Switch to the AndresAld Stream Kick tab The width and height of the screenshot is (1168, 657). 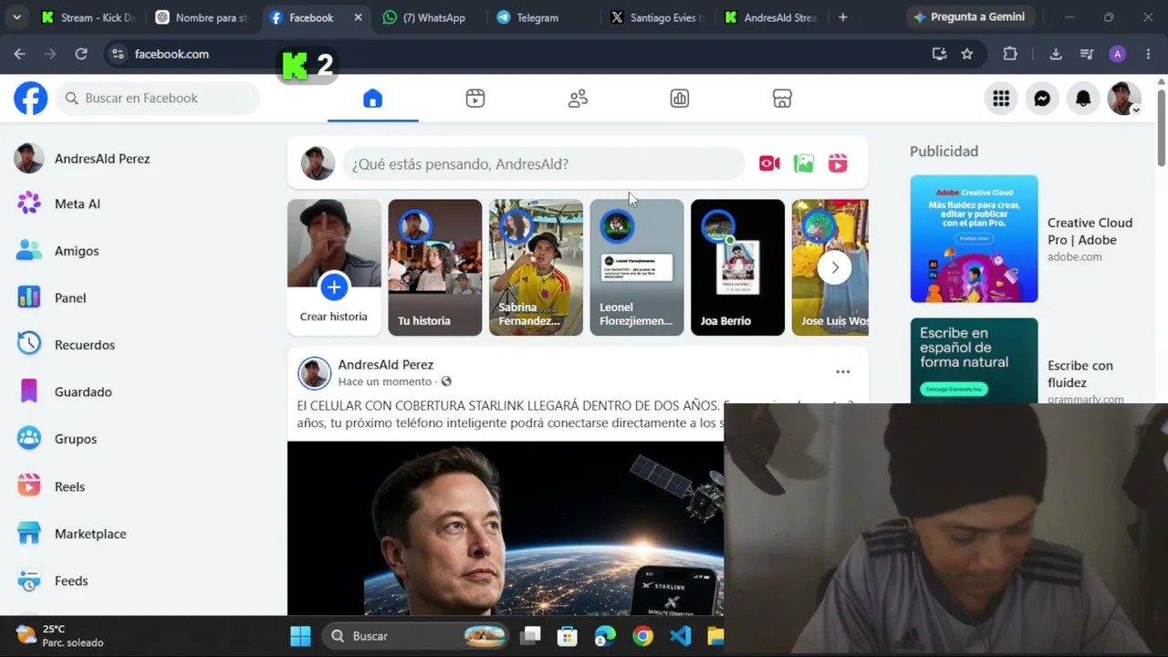[x=772, y=17]
